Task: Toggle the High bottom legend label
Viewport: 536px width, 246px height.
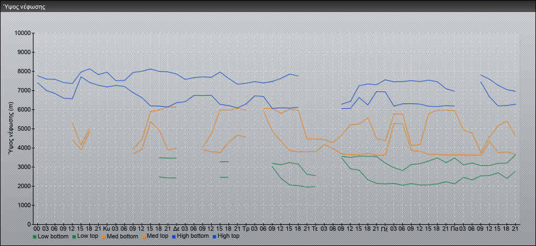Action: (x=192, y=236)
